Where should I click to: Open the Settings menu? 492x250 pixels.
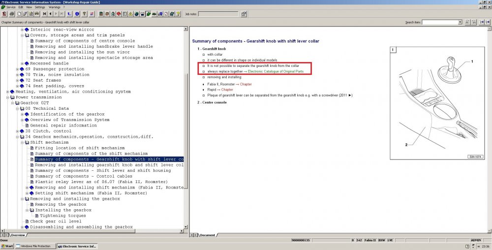tap(40, 7)
